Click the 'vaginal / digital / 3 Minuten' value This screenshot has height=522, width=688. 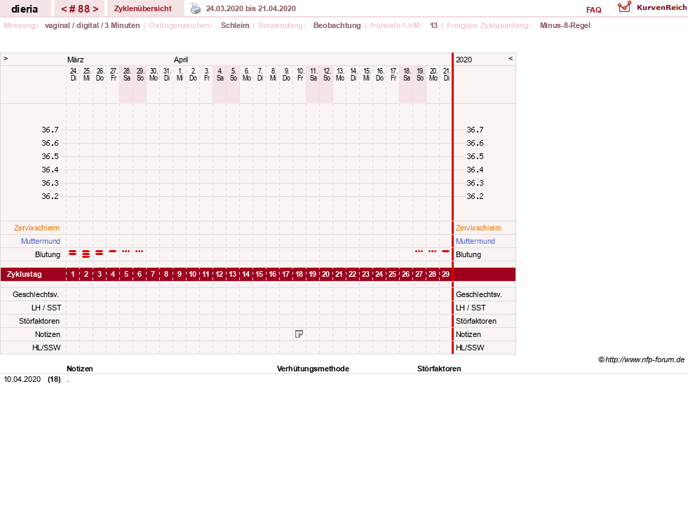pos(92,25)
